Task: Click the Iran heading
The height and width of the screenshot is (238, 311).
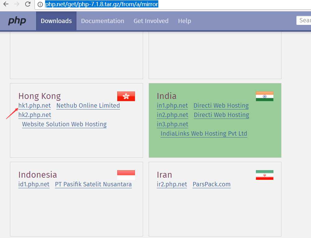Action: coord(164,175)
